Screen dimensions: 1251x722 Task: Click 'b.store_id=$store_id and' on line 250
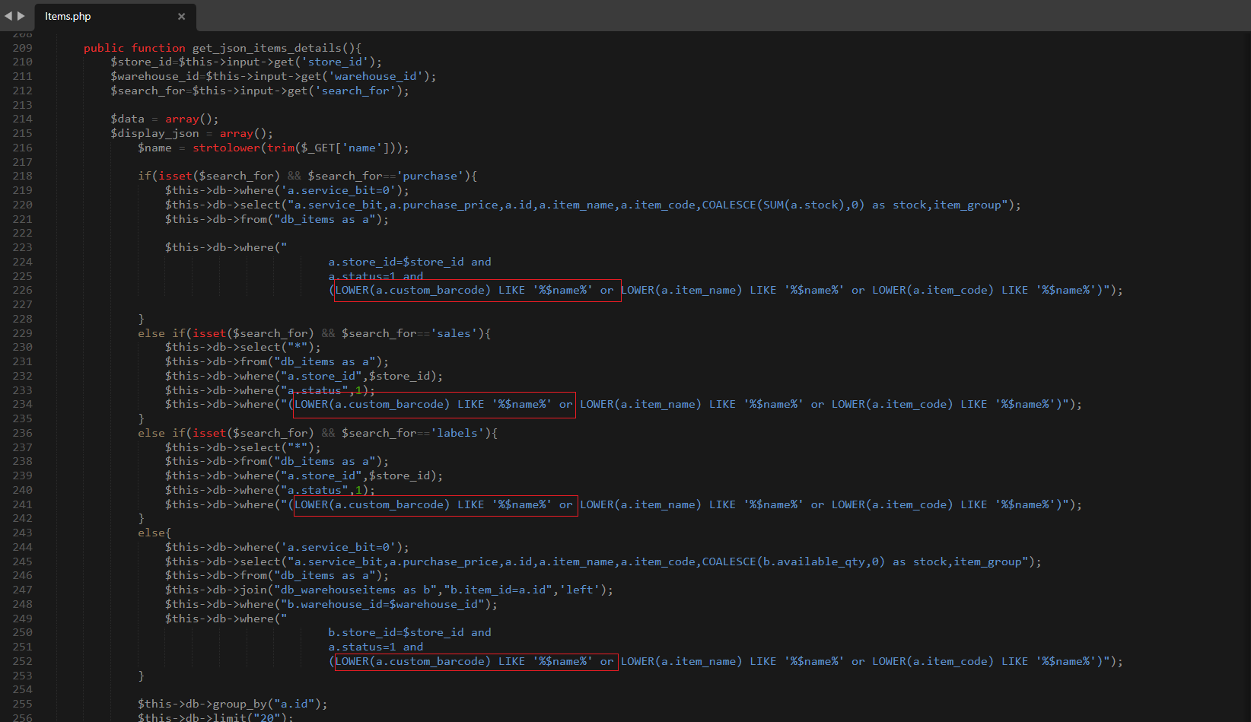[410, 632]
